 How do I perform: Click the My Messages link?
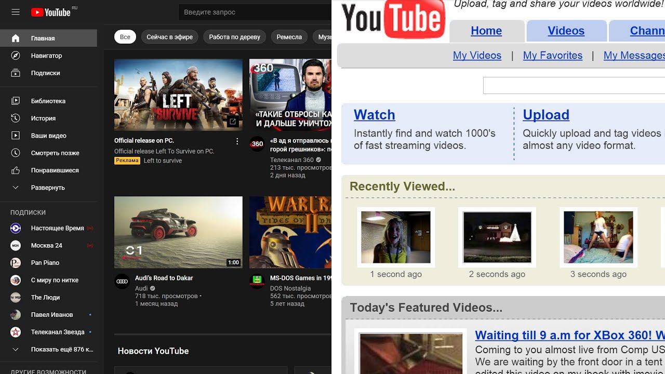pyautogui.click(x=634, y=56)
